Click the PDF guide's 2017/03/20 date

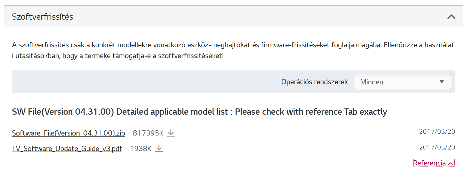point(437,147)
